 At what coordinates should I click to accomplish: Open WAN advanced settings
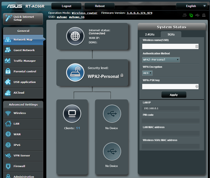click(x=23, y=134)
